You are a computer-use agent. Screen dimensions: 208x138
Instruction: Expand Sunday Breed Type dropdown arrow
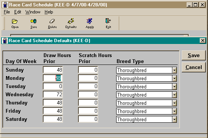174,70
